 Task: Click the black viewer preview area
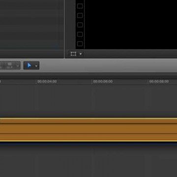pos(131,24)
